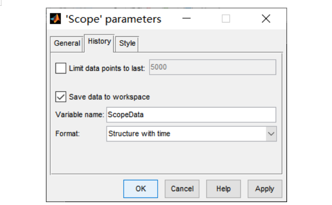
Task: Select the History tab
Action: (x=99, y=42)
